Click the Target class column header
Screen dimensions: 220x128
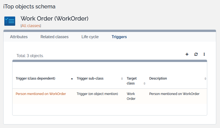pyautogui.click(x=132, y=81)
